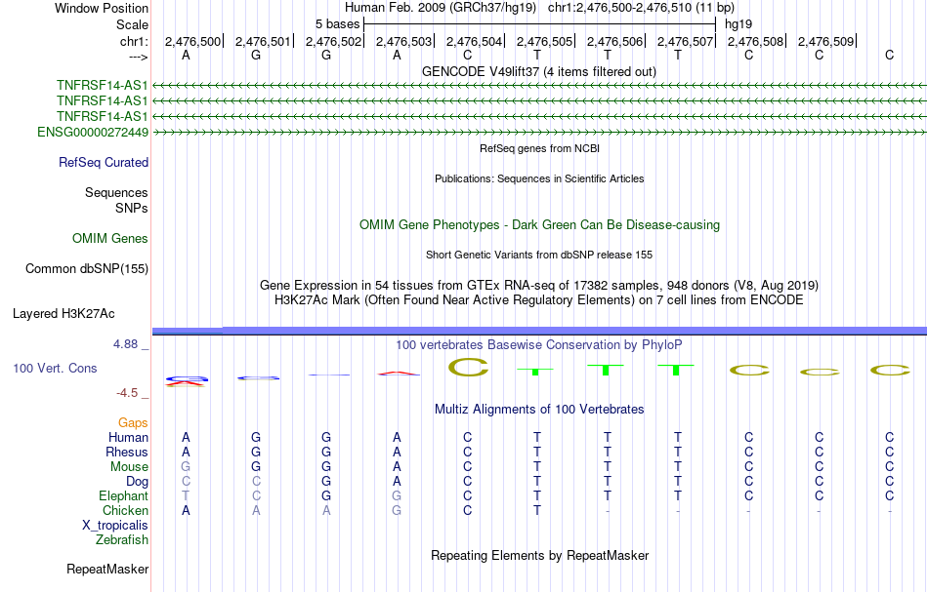Click the blue H3K27Ac signal bar
928x592 pixels.
coord(540,331)
